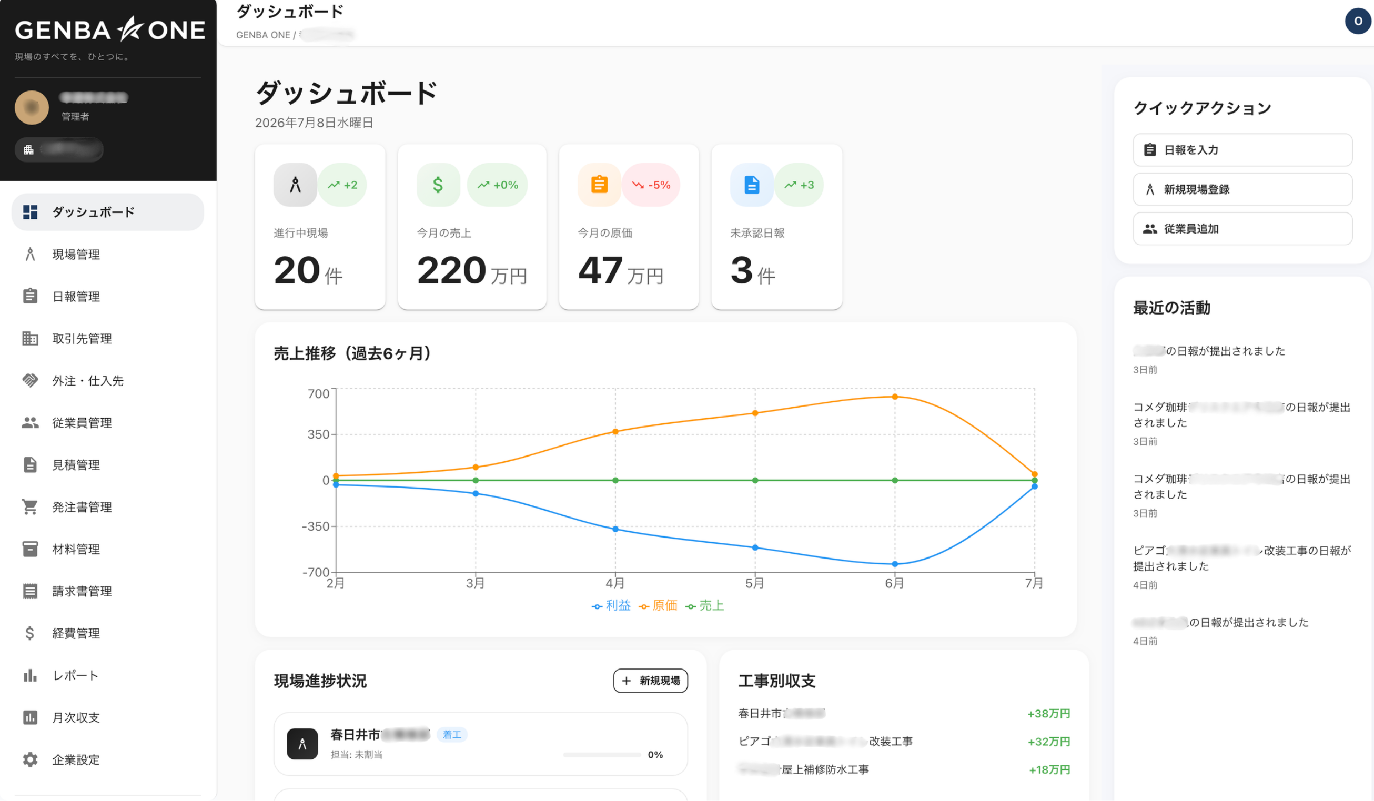This screenshot has width=1374, height=801.
Task: Click the +2 trend badge
Action: tap(342, 185)
